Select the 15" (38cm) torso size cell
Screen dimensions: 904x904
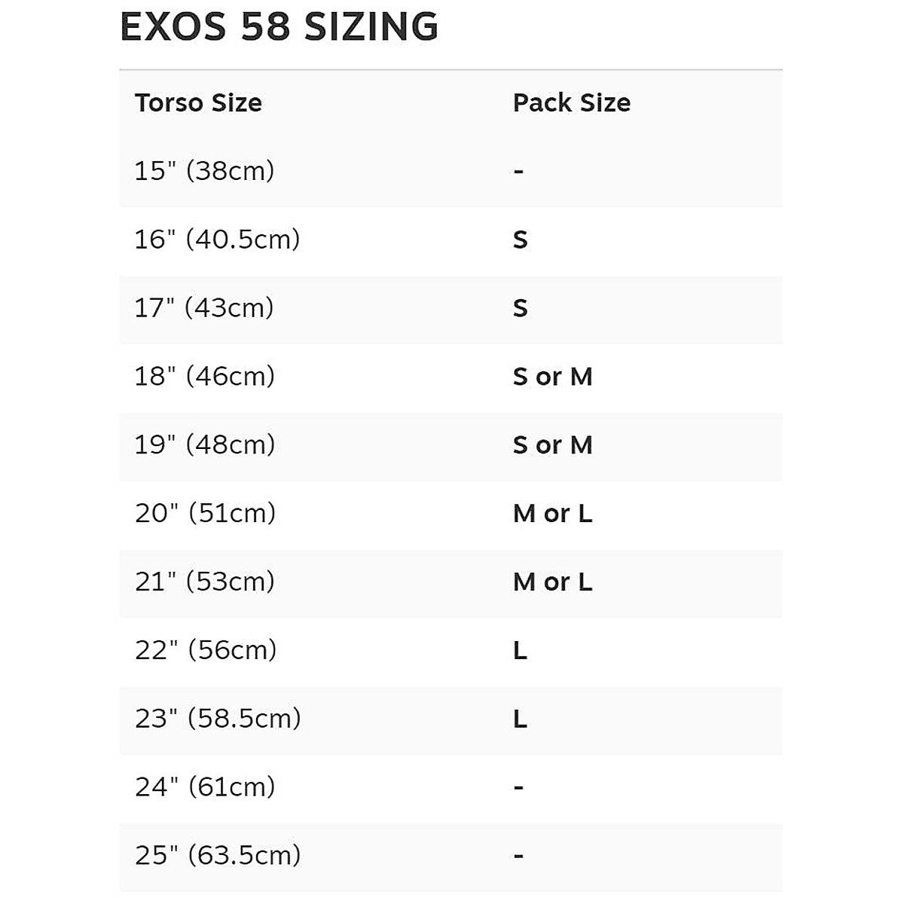point(204,171)
